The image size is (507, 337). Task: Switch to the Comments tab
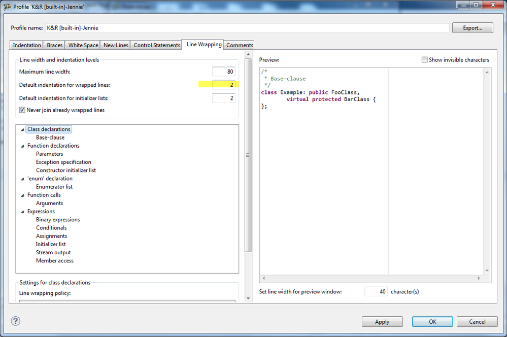(x=239, y=45)
